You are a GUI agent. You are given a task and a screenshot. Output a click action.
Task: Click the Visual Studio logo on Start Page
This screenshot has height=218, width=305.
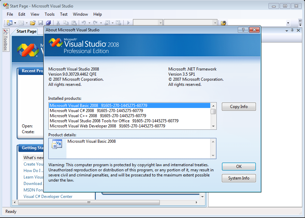[x=28, y=50]
